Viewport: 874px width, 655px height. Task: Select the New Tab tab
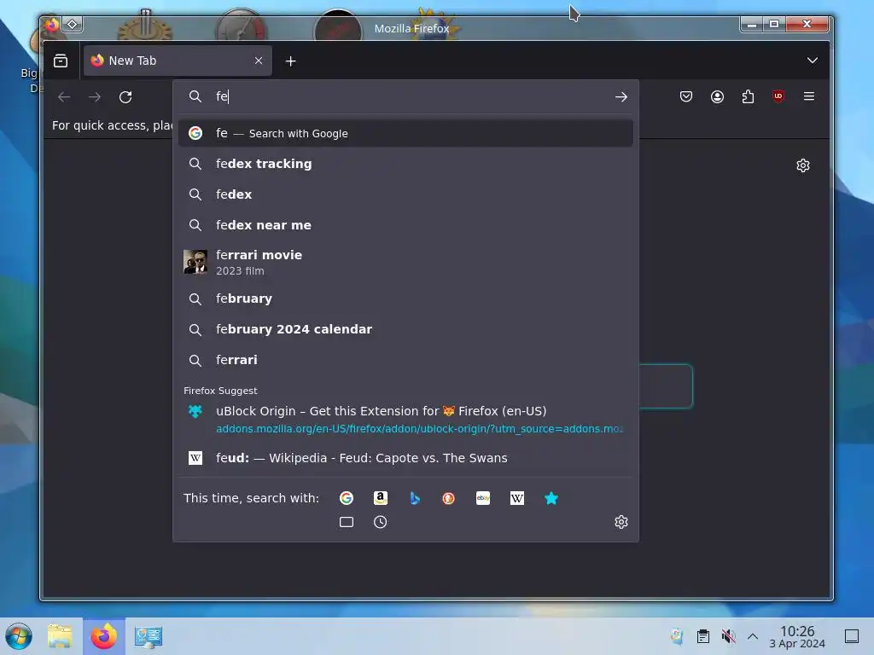point(178,61)
